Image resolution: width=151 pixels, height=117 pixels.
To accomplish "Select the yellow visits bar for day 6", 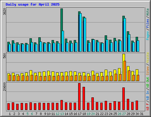I will coord(31,75).
